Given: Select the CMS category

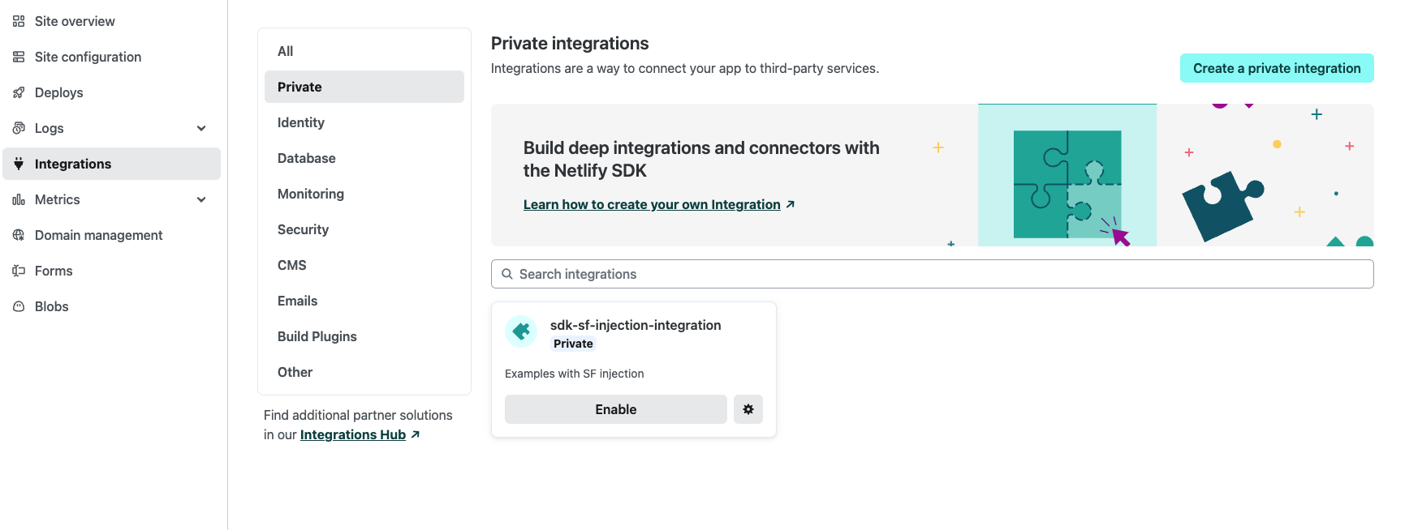Looking at the screenshot, I should (364, 265).
